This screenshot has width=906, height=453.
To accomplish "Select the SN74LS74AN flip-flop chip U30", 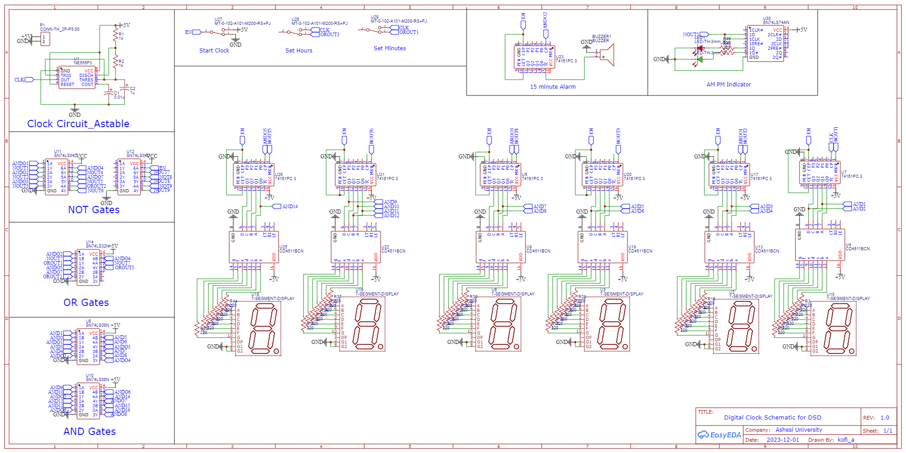I will 766,43.
